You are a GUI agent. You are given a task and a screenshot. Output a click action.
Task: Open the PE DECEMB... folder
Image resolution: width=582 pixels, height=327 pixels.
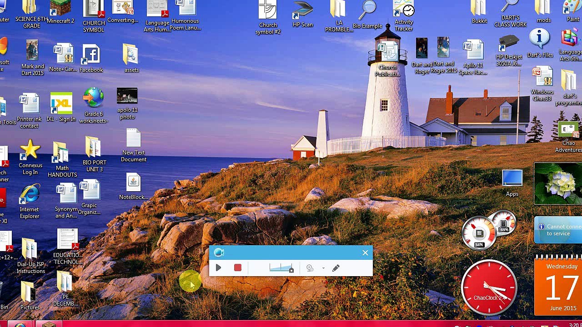tap(65, 290)
